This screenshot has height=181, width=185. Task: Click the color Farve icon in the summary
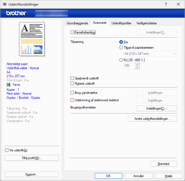point(9,85)
